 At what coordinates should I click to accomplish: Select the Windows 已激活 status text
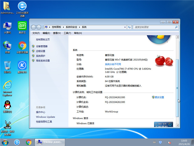(x=85, y=123)
